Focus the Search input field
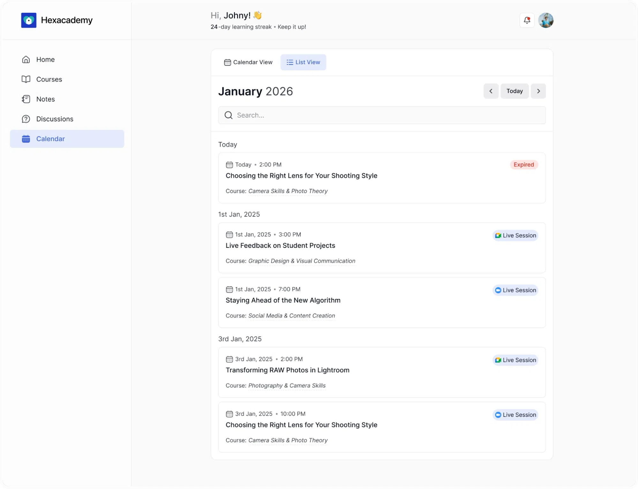The width and height of the screenshot is (638, 489). pos(382,115)
